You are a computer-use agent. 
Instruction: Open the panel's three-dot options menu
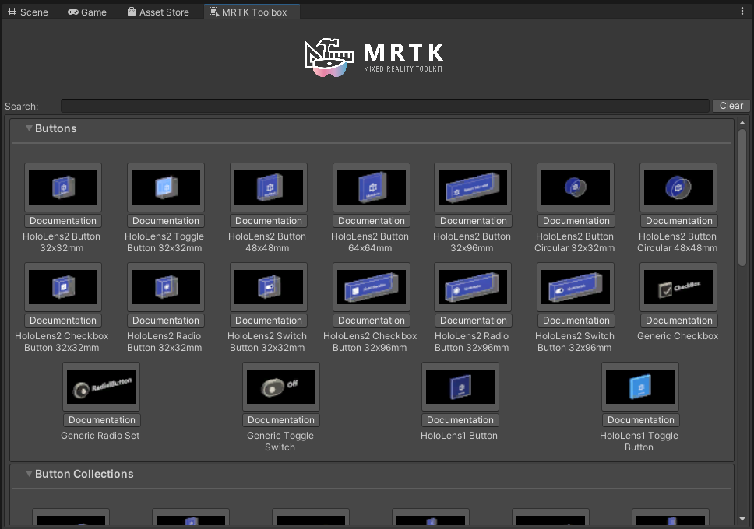pyautogui.click(x=742, y=12)
